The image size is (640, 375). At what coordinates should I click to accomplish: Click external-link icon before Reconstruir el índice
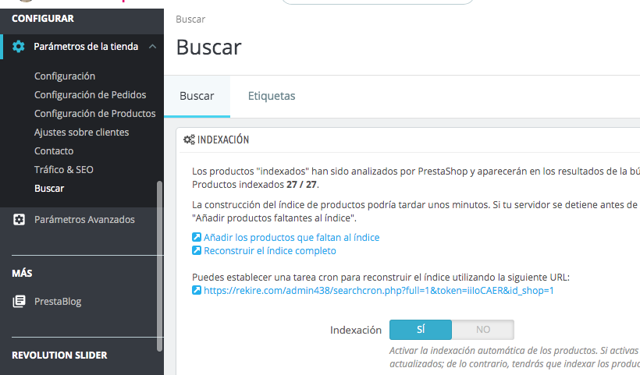pos(197,250)
